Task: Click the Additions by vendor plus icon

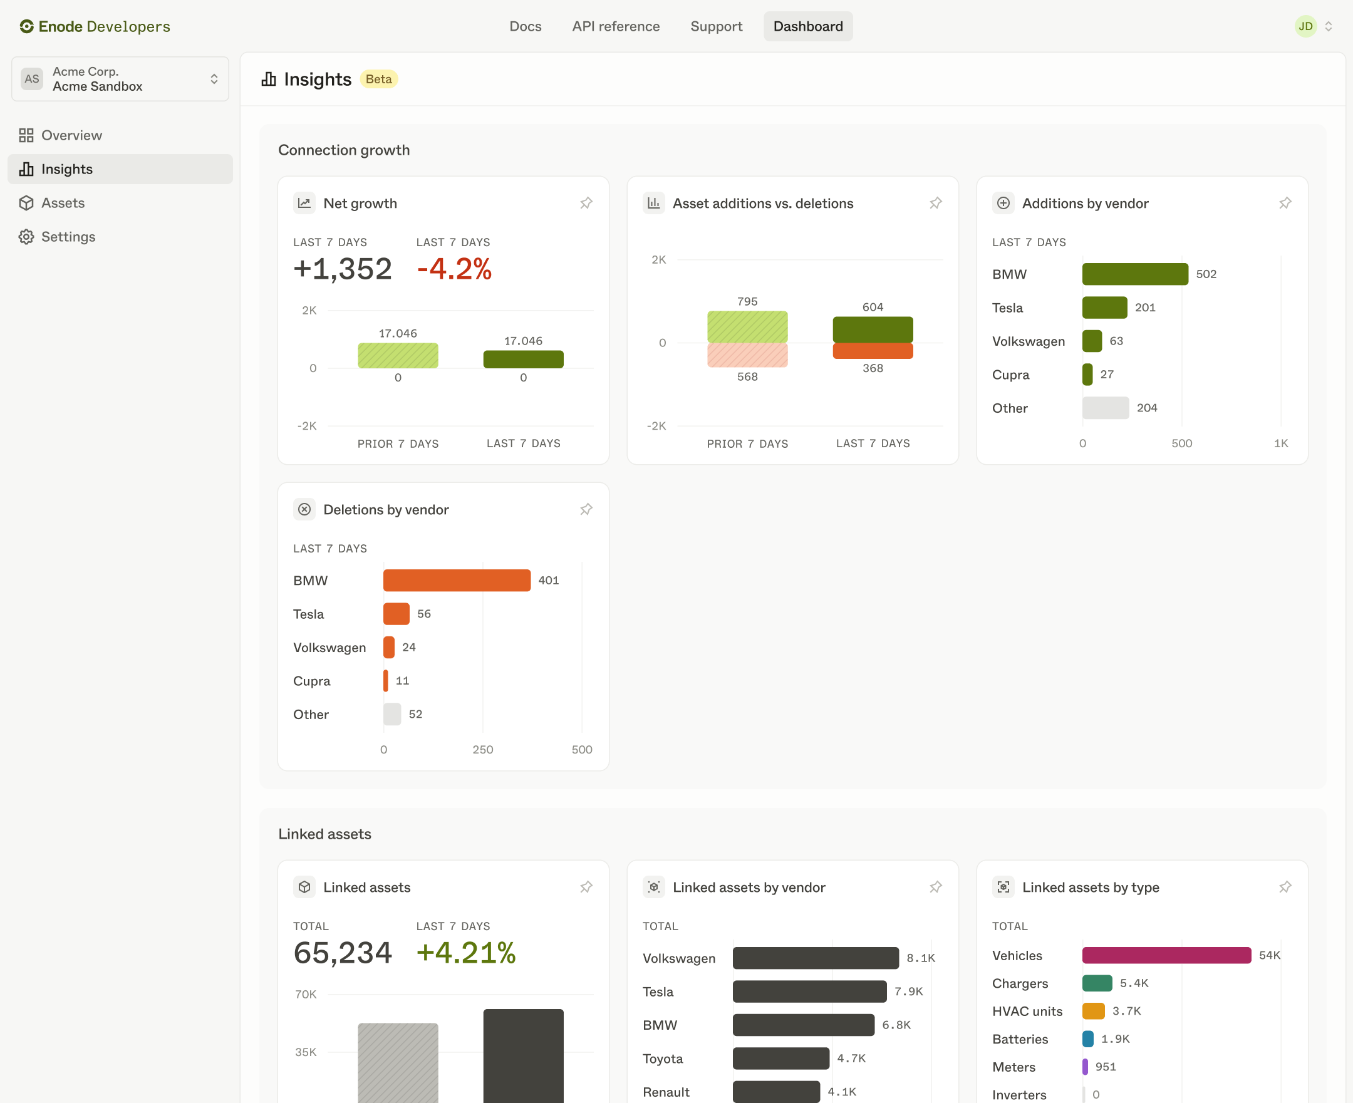Action: 1003,203
